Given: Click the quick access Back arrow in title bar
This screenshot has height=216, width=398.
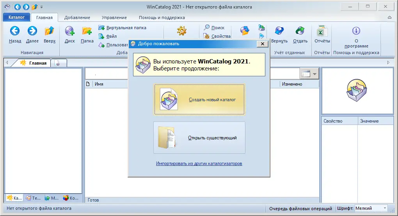Looking at the screenshot, I should (17, 7).
